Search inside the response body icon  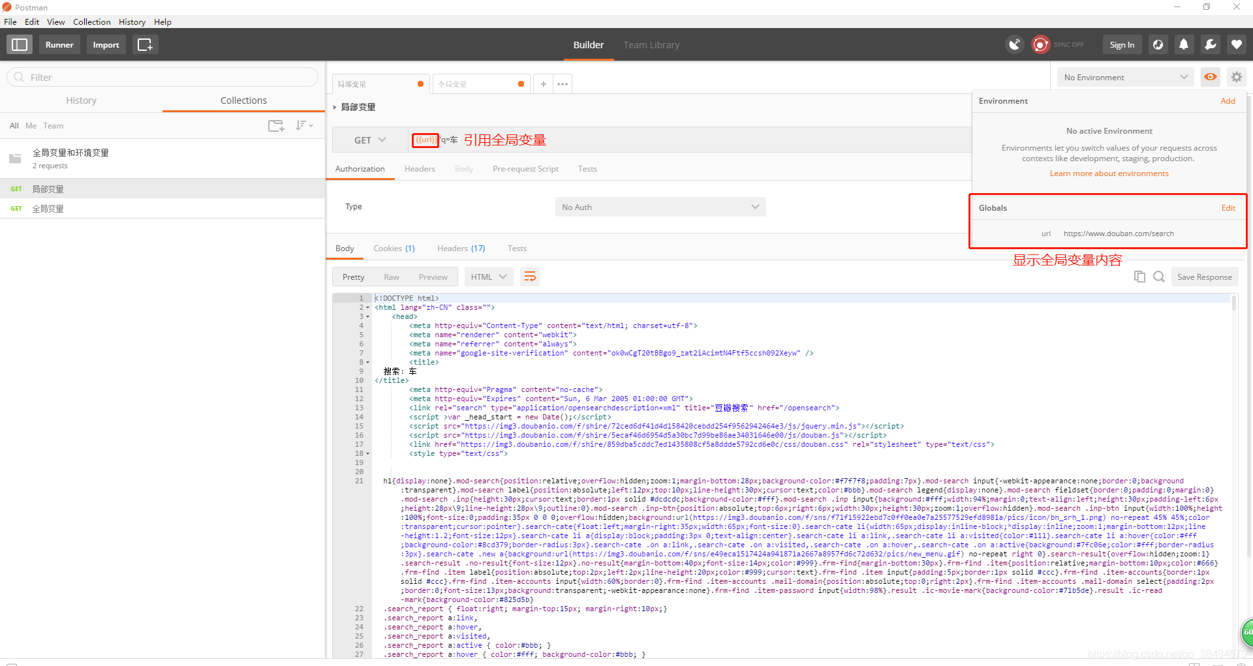click(1158, 277)
